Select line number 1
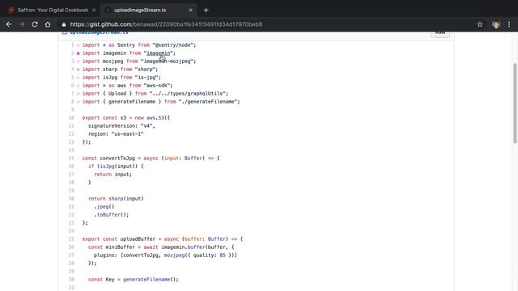The height and width of the screenshot is (291, 518). coord(72,45)
